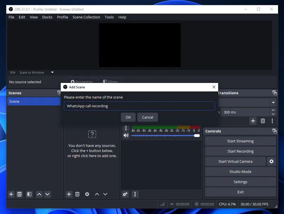Remove transition with trash icon
This screenshot has width=284, height=214.
263,121
